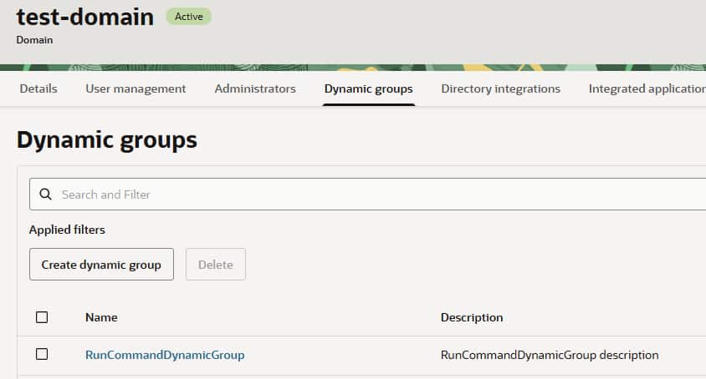Click the disabled Delete button
Image resolution: width=706 pixels, height=379 pixels.
216,265
